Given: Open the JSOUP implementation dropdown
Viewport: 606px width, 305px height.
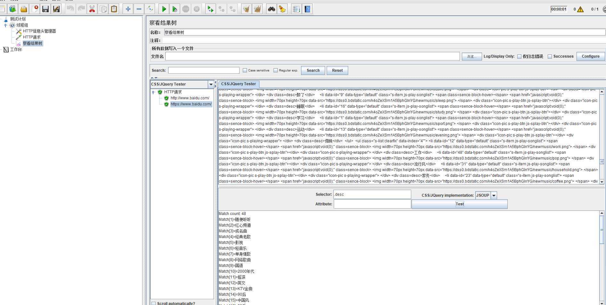Looking at the screenshot, I should 494,195.
